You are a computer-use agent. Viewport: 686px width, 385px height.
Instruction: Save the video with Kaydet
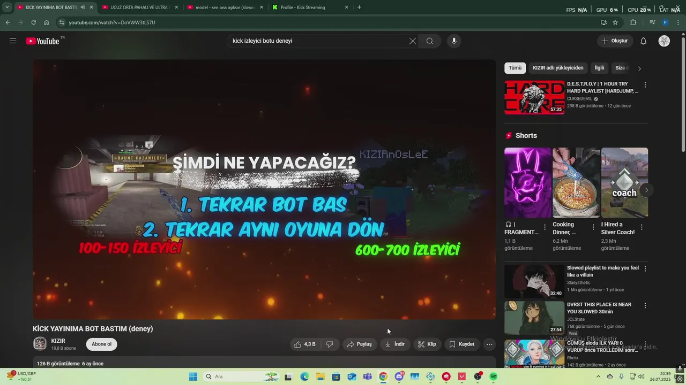[x=461, y=344]
